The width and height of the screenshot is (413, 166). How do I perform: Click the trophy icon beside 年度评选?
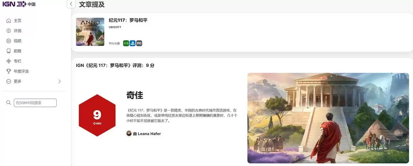(x=9, y=71)
